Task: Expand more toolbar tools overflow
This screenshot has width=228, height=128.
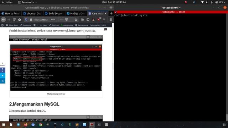Action: tap(104, 20)
